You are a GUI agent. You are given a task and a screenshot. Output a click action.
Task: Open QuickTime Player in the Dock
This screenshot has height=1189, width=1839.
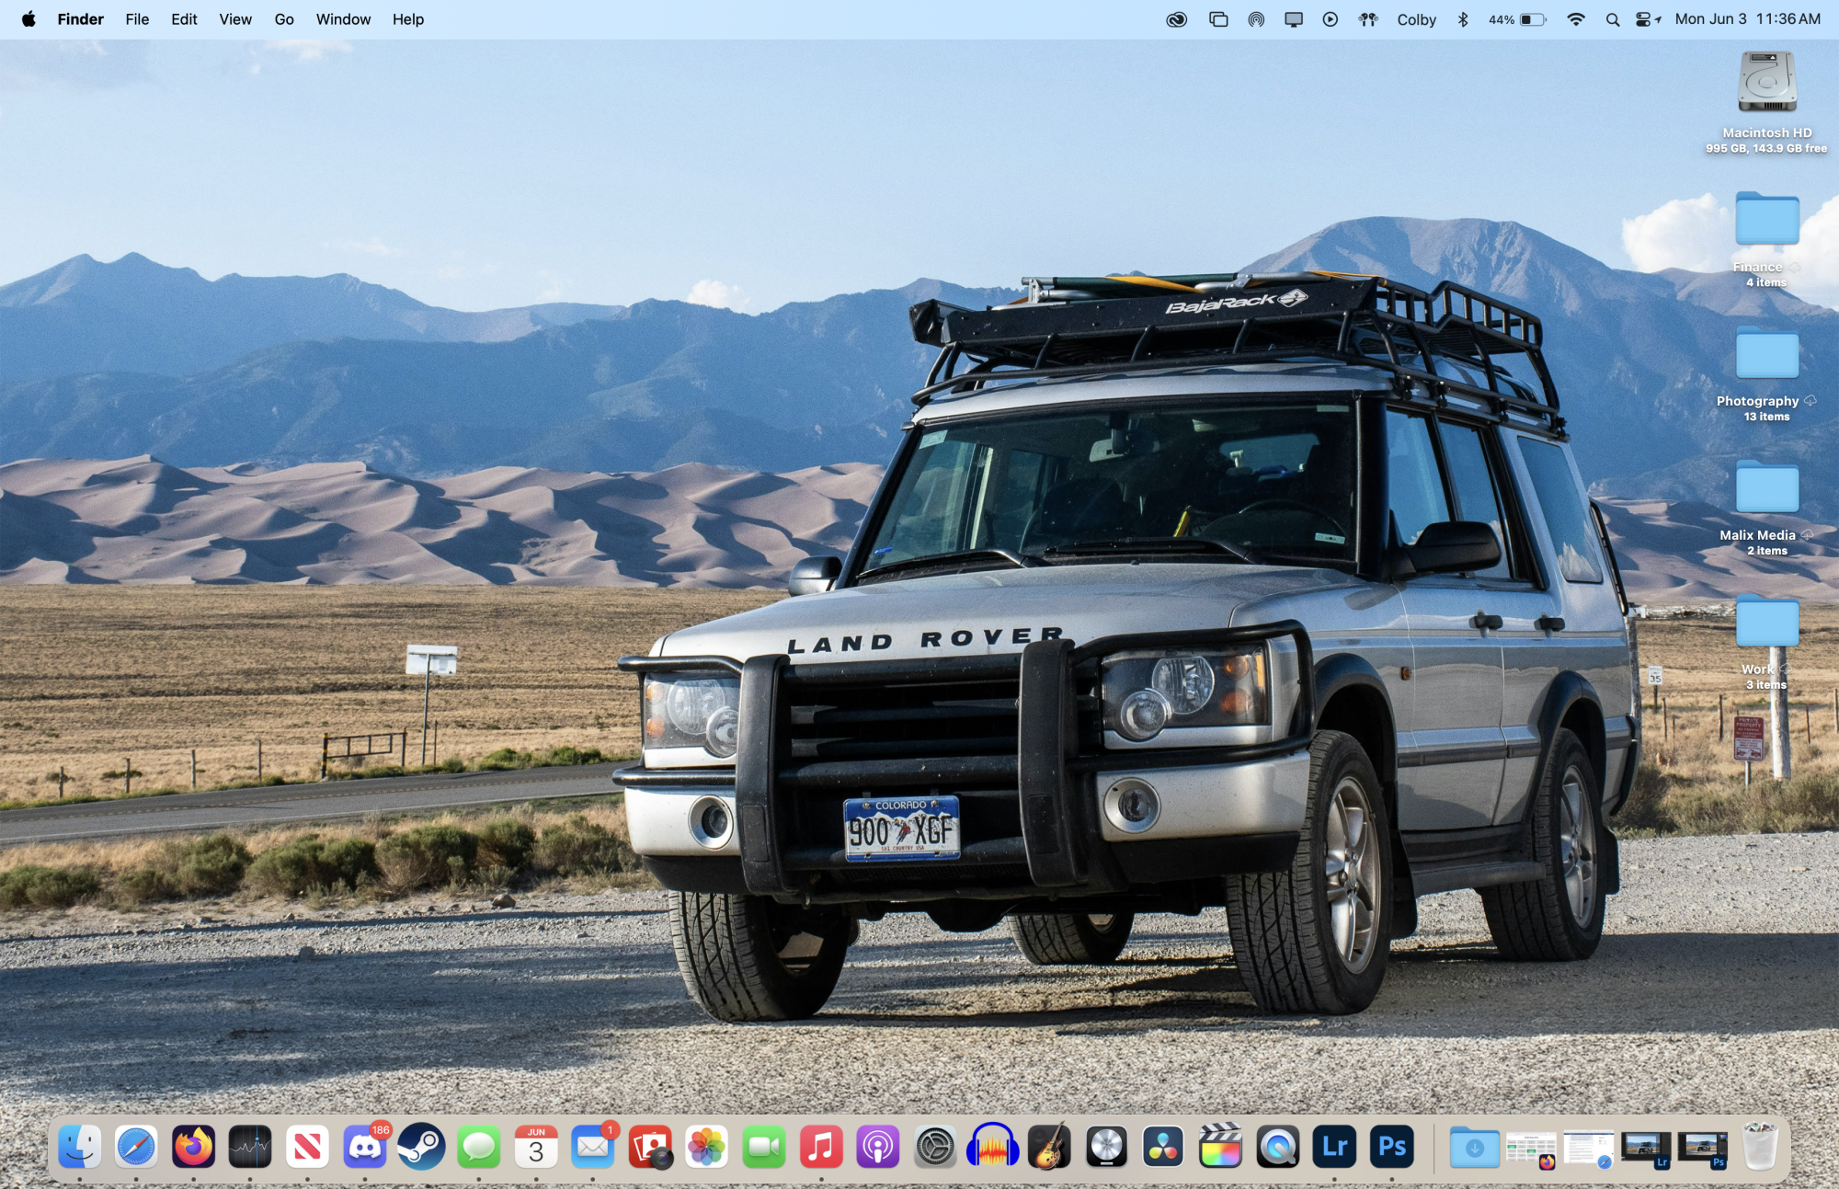1277,1147
